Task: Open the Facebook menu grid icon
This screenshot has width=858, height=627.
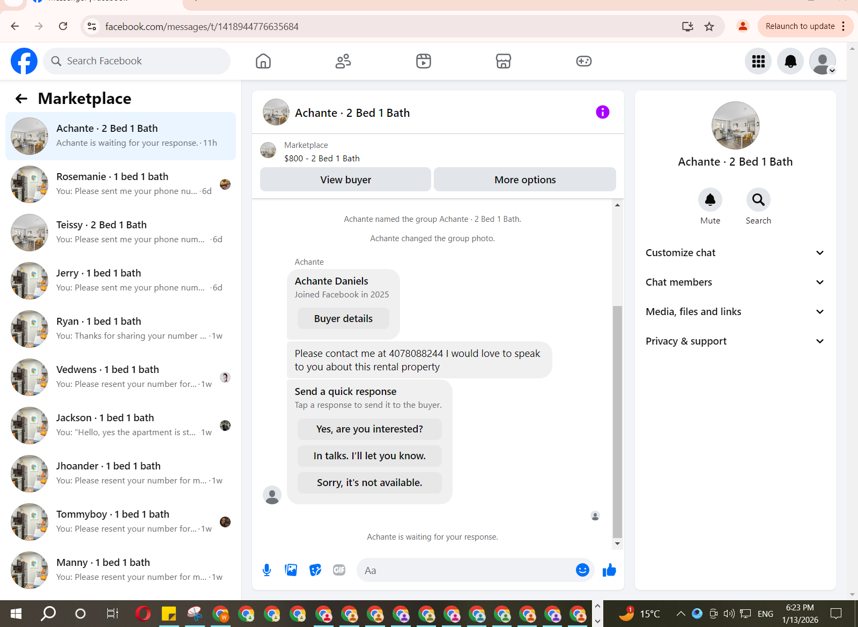Action: [x=758, y=61]
